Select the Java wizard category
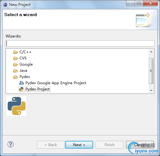Image resolution: width=160 pixels, height=156 pixels. 23,71
